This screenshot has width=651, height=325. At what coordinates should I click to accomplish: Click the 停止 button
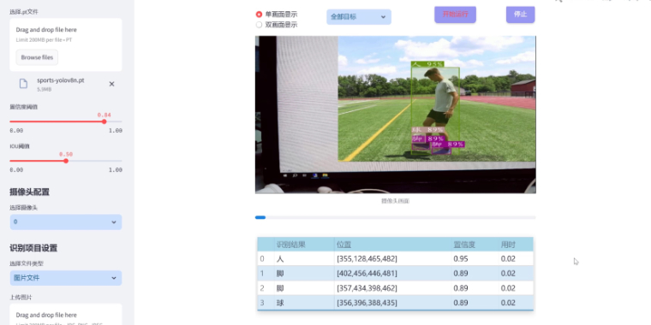520,15
